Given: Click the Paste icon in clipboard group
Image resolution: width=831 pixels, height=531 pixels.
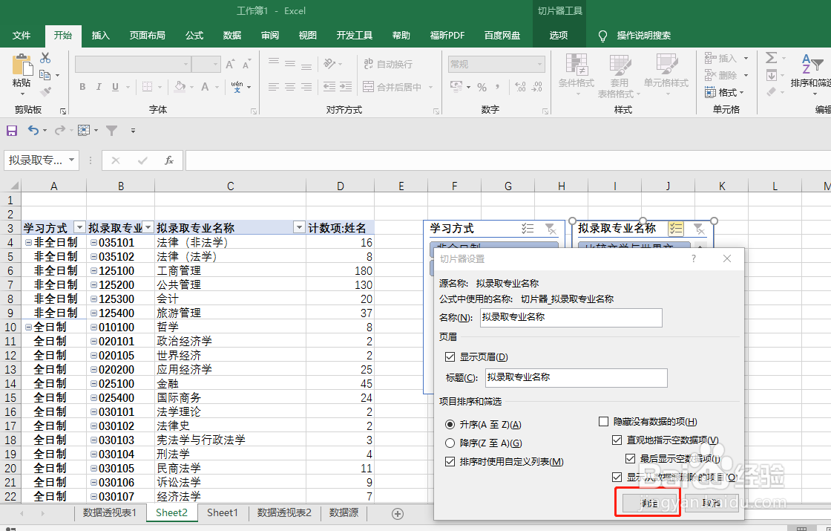Looking at the screenshot, I should coord(22,65).
